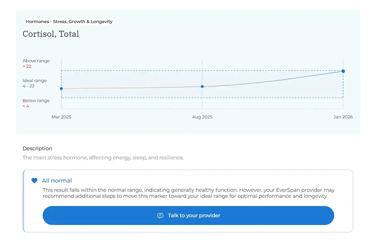Select the chat bubble icon in provider button

(x=160, y=216)
